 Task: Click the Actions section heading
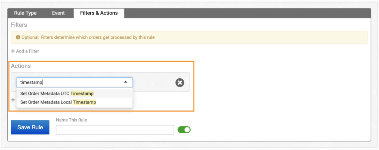click(21, 66)
